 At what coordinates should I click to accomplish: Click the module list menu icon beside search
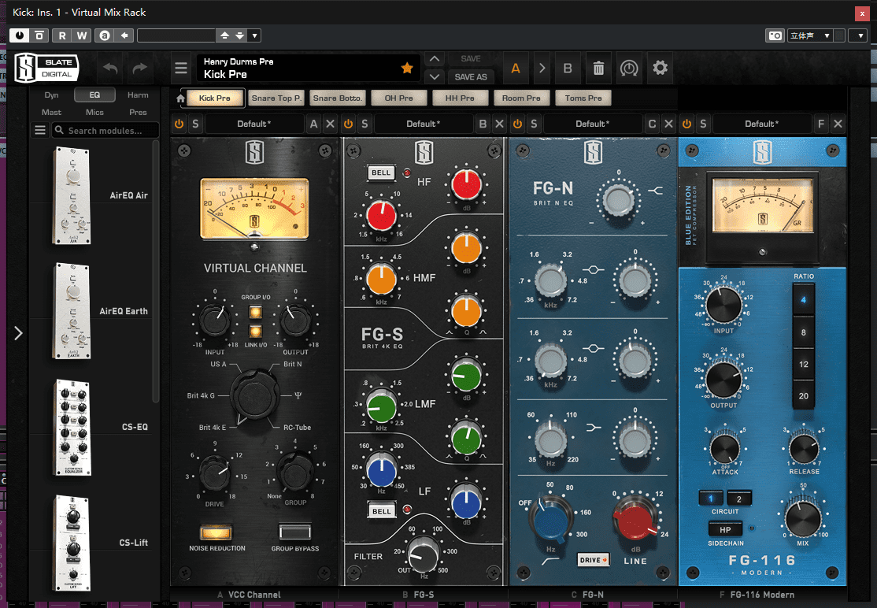click(x=40, y=130)
